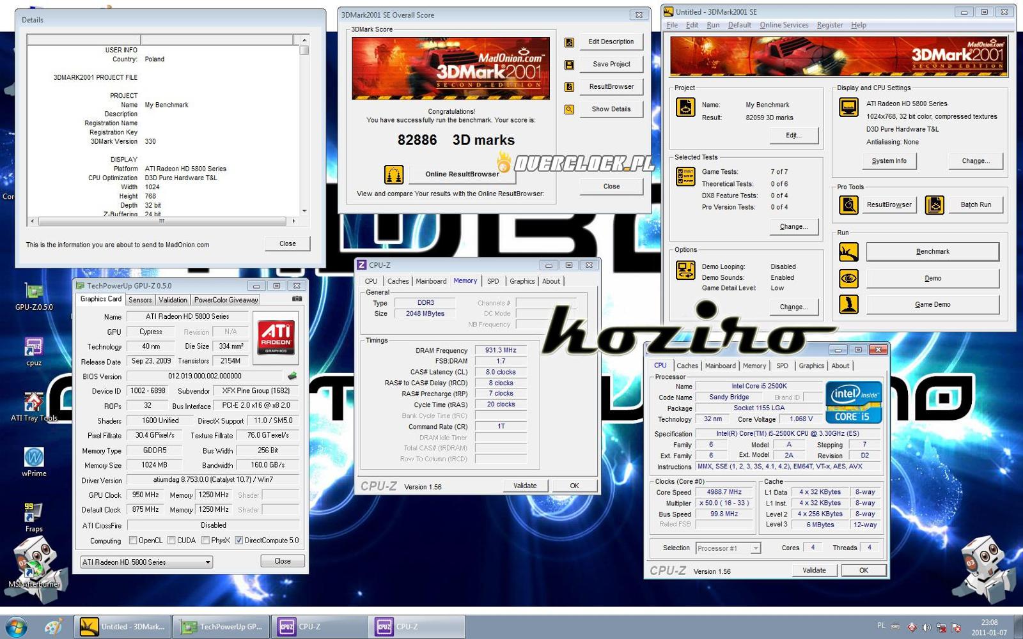This screenshot has height=639, width=1023.
Task: Click the Selected Tests checklist icon
Action: [685, 176]
